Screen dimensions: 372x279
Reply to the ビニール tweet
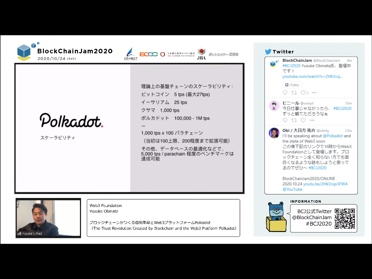coord(285,120)
